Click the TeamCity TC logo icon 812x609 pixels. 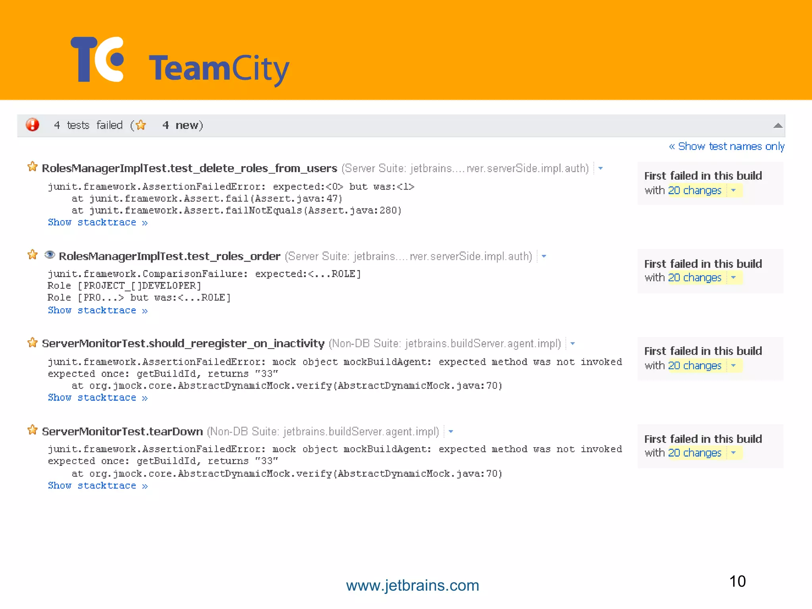[x=98, y=59]
